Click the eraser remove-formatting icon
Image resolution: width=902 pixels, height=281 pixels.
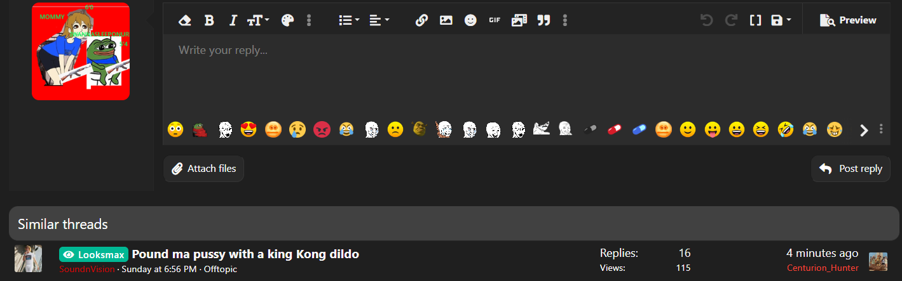(185, 20)
